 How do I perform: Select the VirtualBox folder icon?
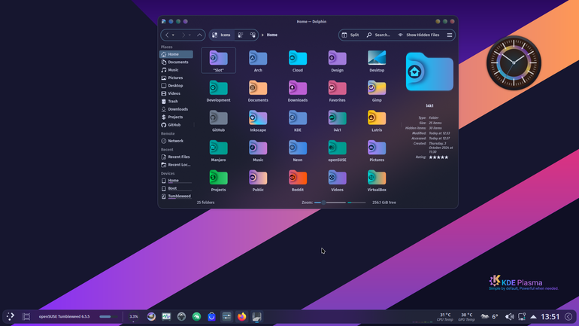[x=377, y=178]
